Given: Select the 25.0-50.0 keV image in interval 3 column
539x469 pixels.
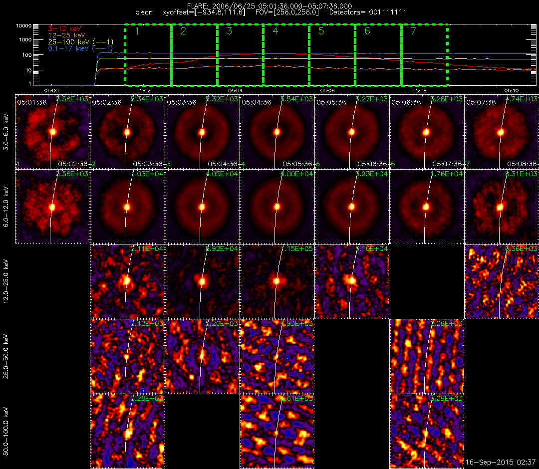Looking at the screenshot, I should point(202,356).
